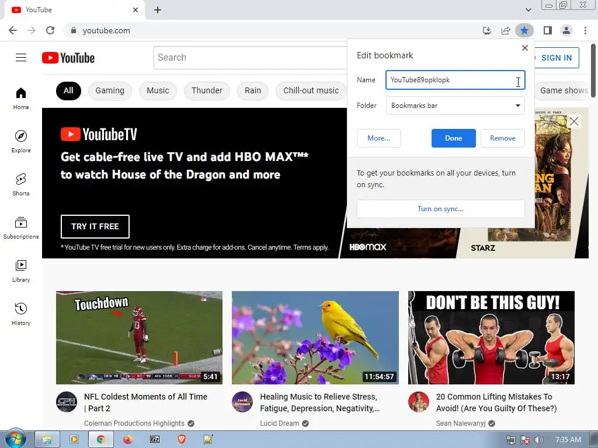The width and height of the screenshot is (598, 448).
Task: Click the Done button
Action: coord(453,138)
